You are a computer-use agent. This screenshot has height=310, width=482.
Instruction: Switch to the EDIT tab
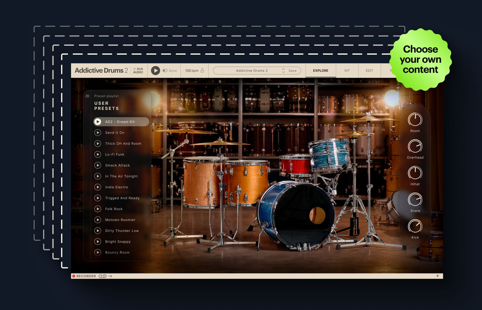[369, 70]
